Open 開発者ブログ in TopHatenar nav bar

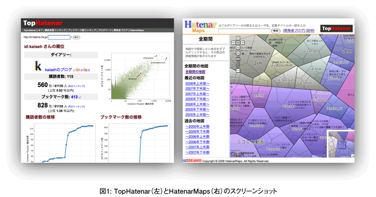tap(121, 30)
